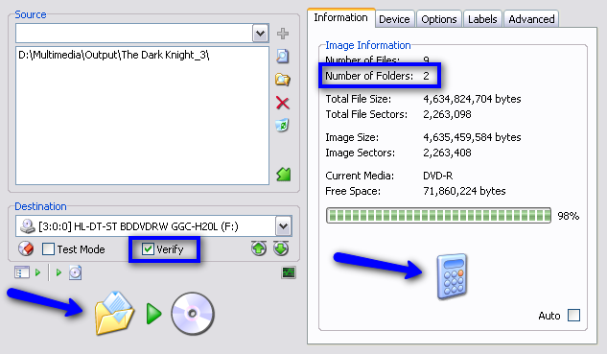
Task: Expand the Destination drive dropdown arrow
Action: coord(284,226)
